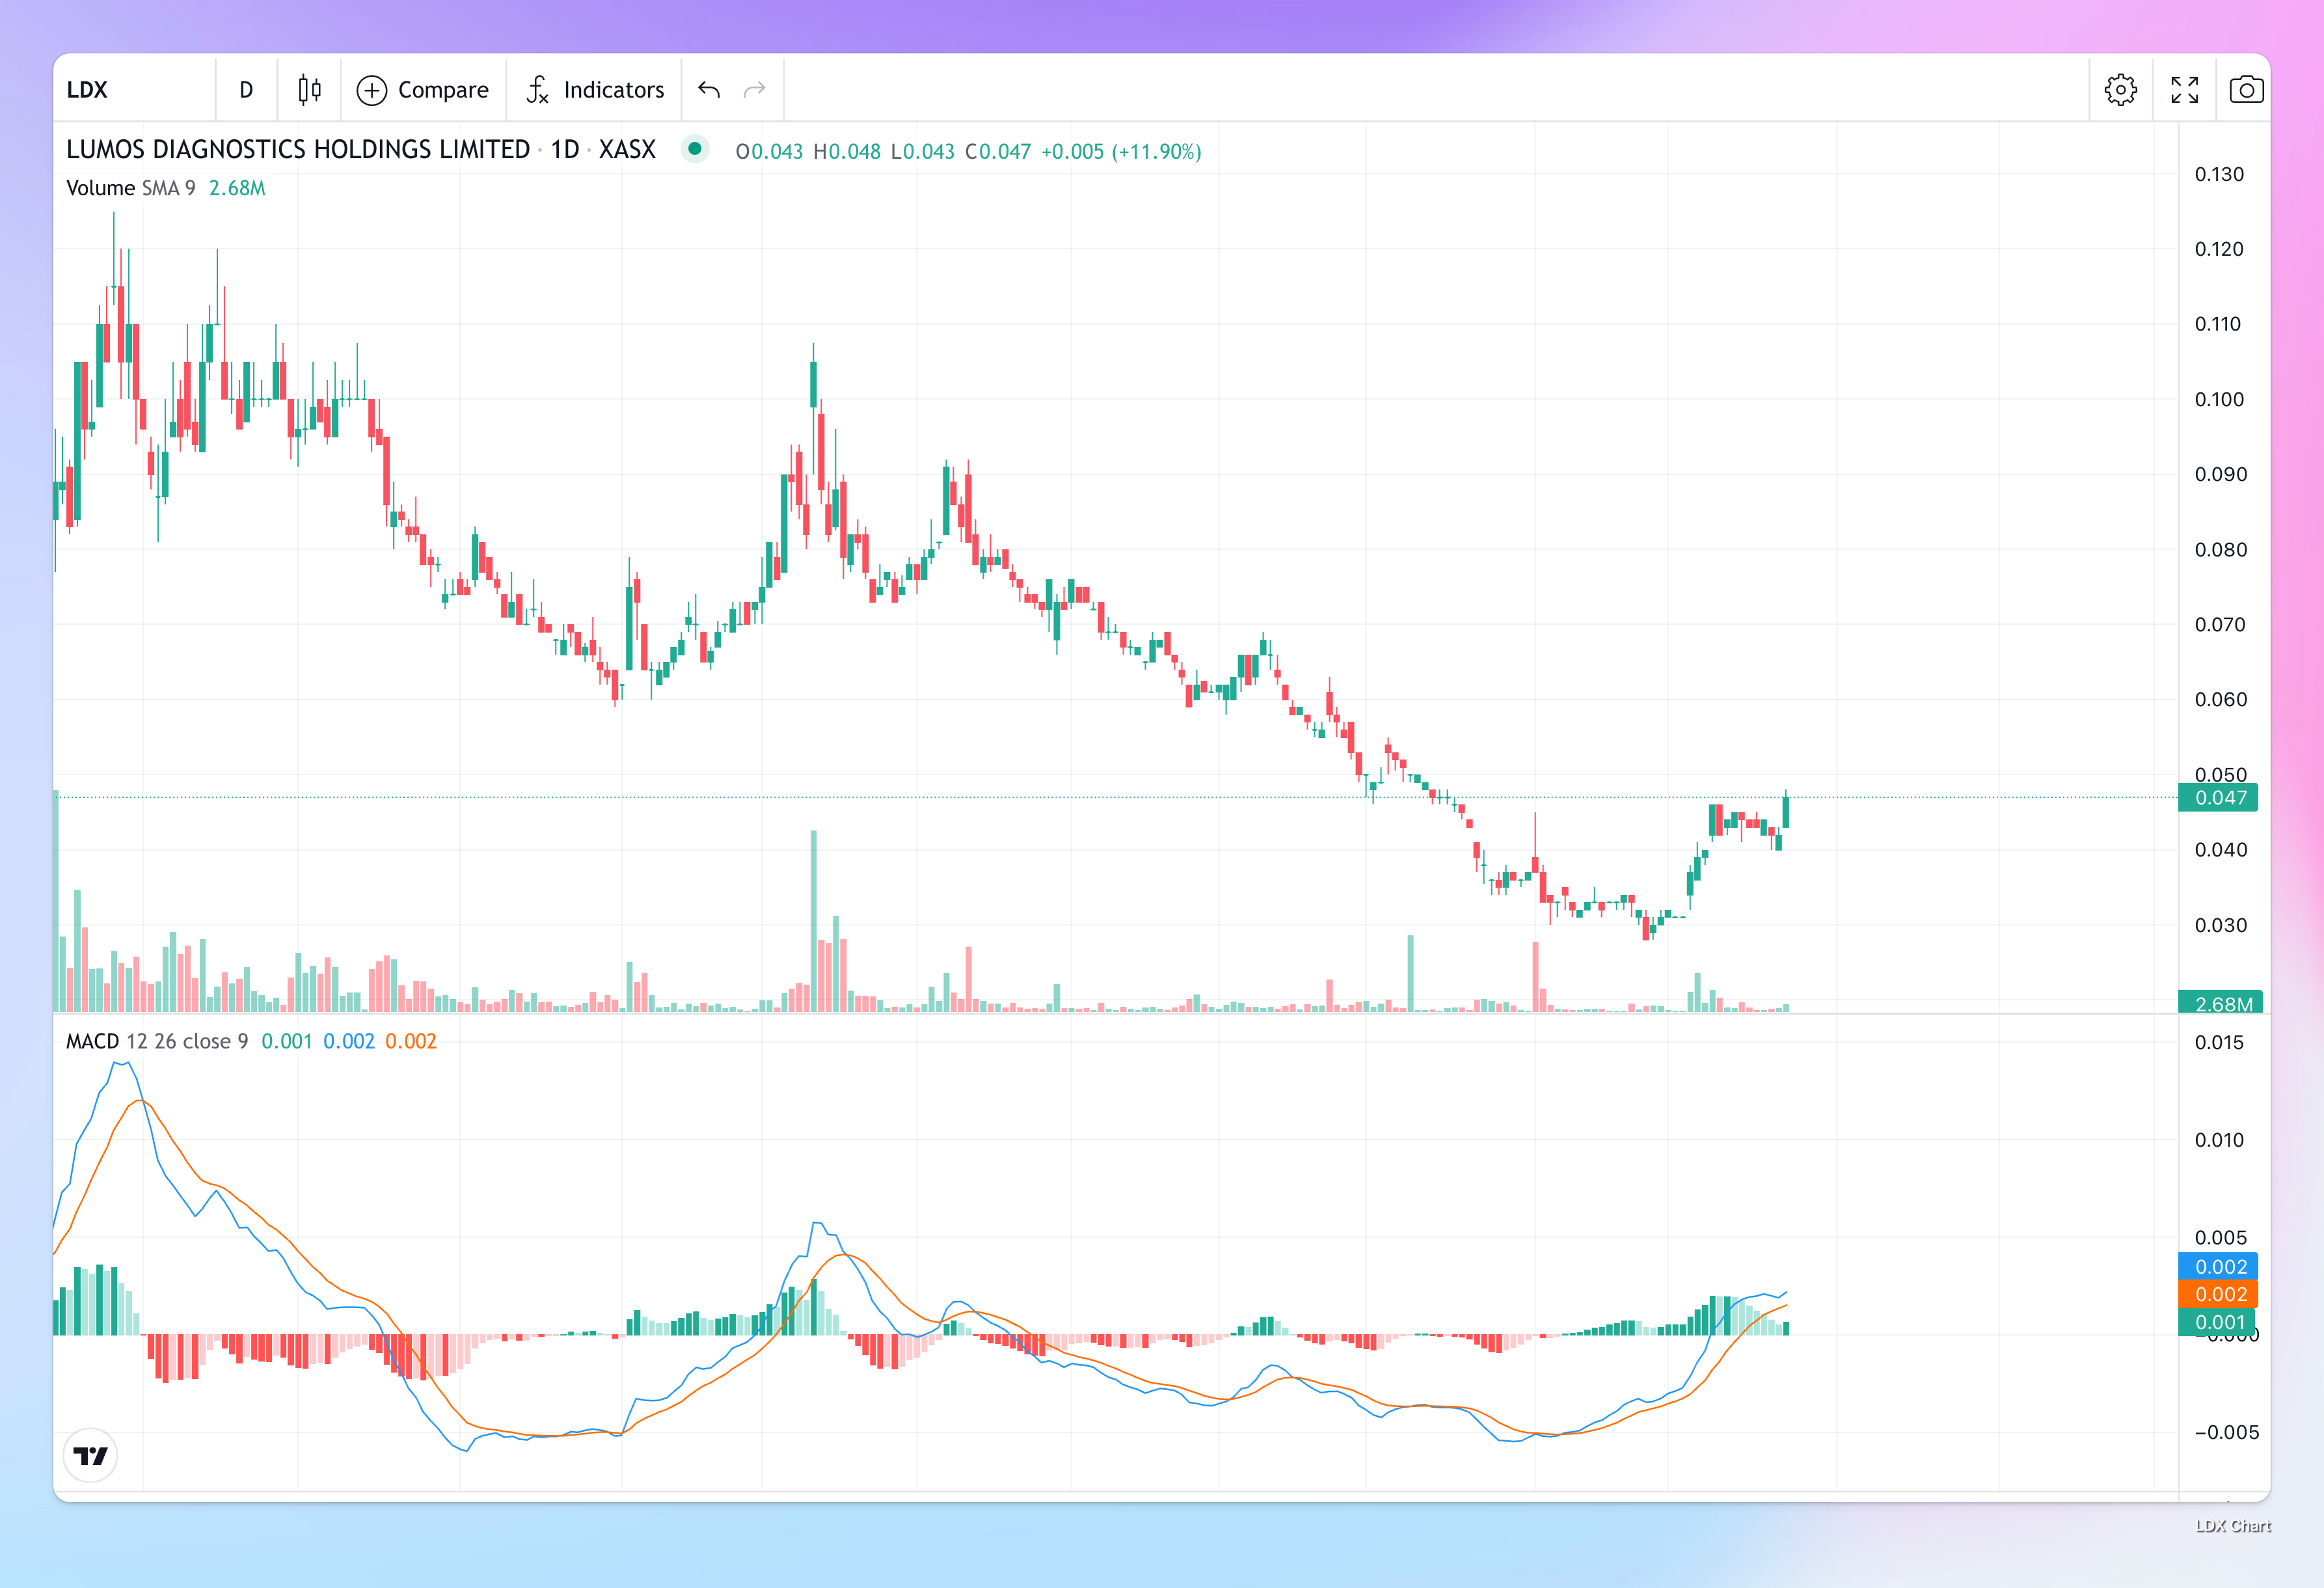2324x1588 pixels.
Task: Click the LDX Chart caption link
Action: coord(2233,1526)
